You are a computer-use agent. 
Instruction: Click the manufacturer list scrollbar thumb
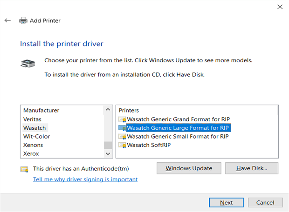[x=108, y=145]
